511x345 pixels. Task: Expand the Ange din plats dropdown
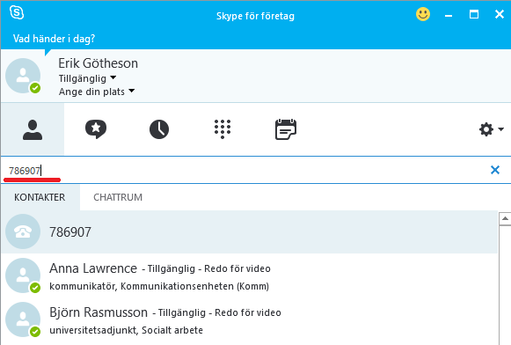coord(132,91)
